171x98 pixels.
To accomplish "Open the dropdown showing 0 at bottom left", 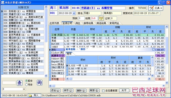I will (x=24, y=89).
